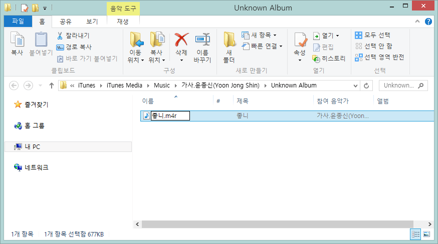Viewport: 438px width, 244px height.
Task: Open the View (보기) ribbon tab
Action: click(92, 21)
